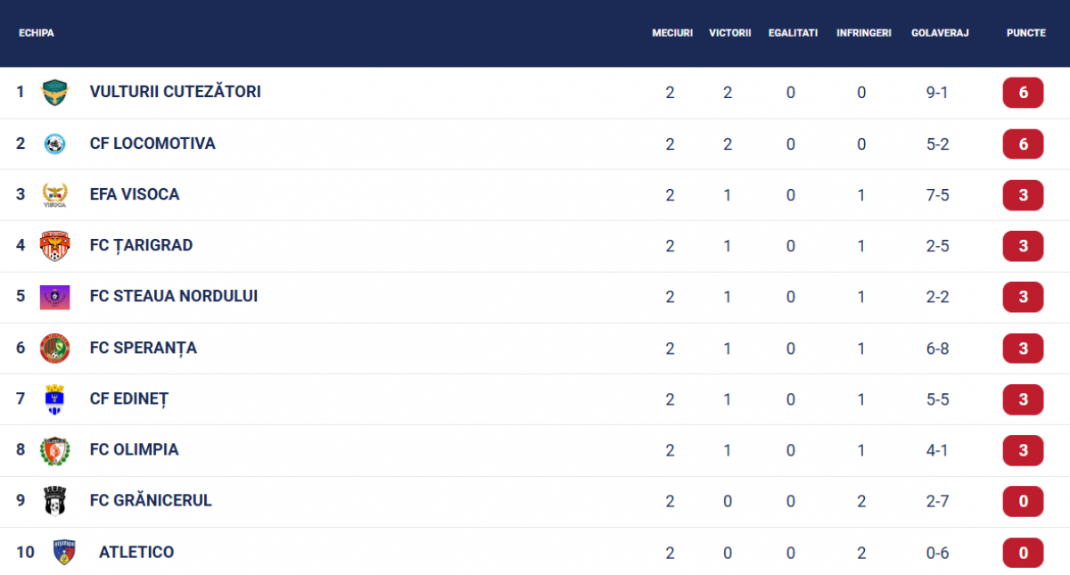Viewport: 1070px width, 575px height.
Task: Click the FC Steaua Nordului purple logo
Action: tap(55, 297)
